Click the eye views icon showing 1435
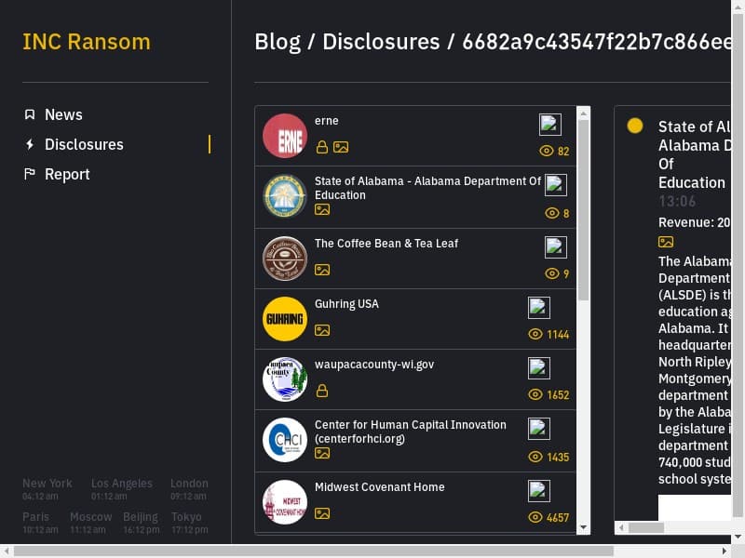Screen dimensions: 745x558 (x=535, y=457)
